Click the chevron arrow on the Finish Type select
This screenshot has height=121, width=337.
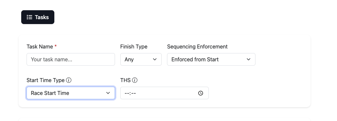point(155,59)
